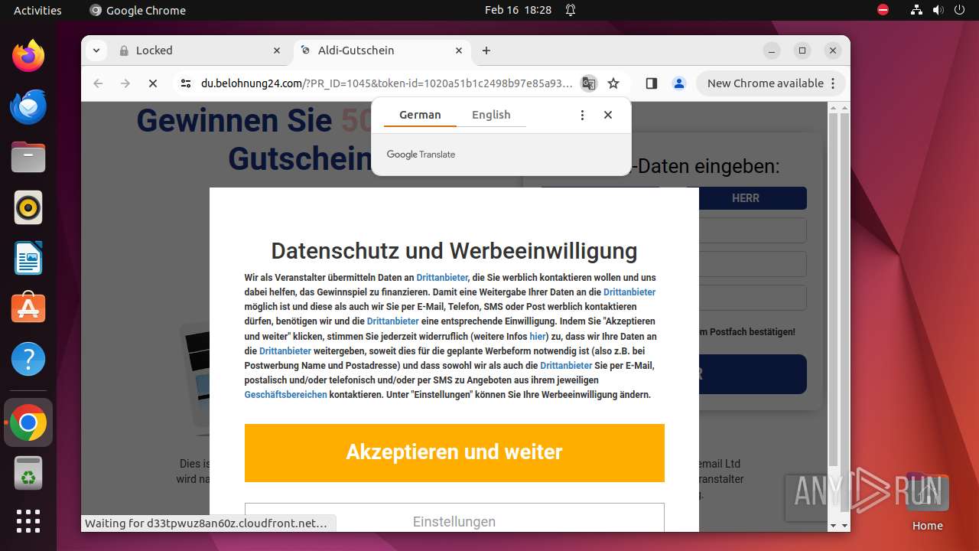Viewport: 979px width, 551px height.
Task: Select English in the translate popup
Action: click(x=491, y=115)
